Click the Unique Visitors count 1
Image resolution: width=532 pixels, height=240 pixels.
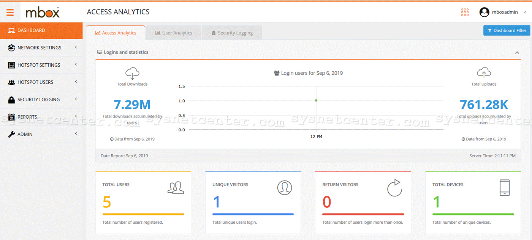217,202
